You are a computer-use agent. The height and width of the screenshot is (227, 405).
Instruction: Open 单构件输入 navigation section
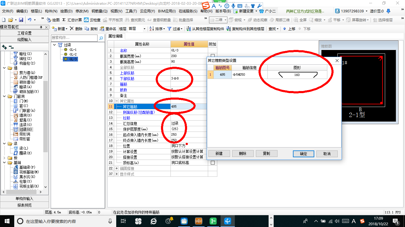point(24,199)
